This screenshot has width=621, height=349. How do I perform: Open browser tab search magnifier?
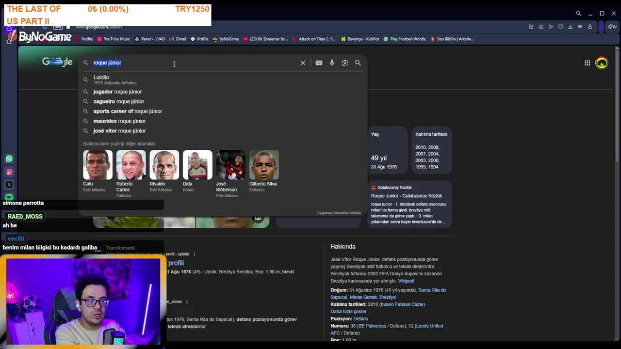click(x=578, y=14)
